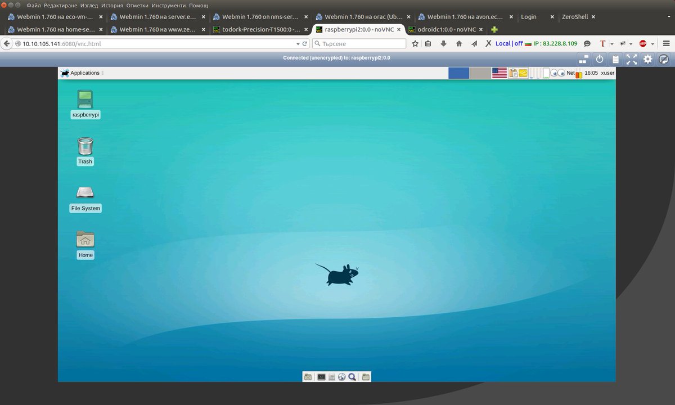This screenshot has width=675, height=405.
Task: Switch to odroidc1:0.0 - noVNC tab
Action: 447,29
